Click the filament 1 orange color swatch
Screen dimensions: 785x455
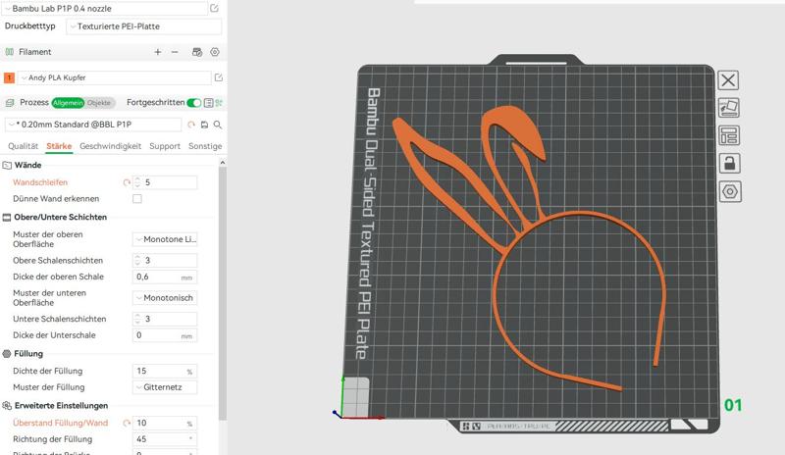coord(9,77)
